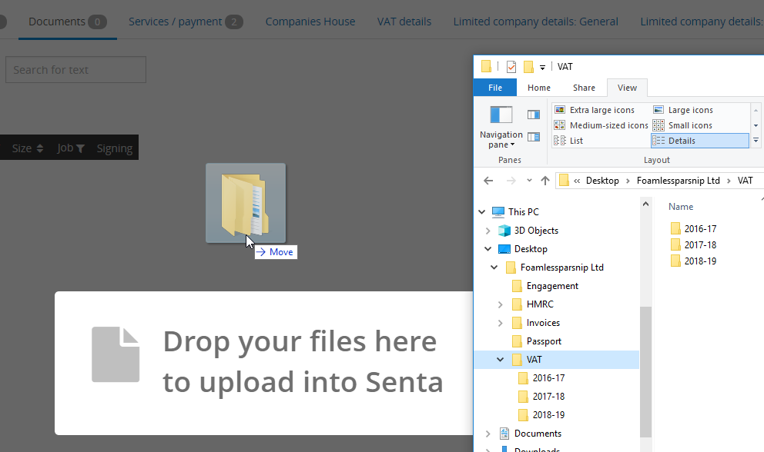Click VAT in the address breadcrumb
This screenshot has width=764, height=452.
[x=745, y=181]
